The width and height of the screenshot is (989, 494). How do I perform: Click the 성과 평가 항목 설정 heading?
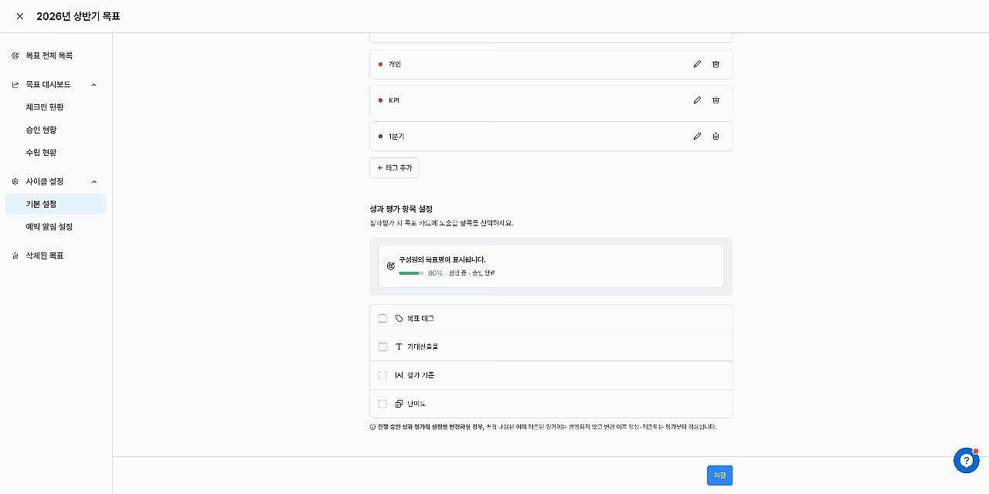tap(401, 209)
